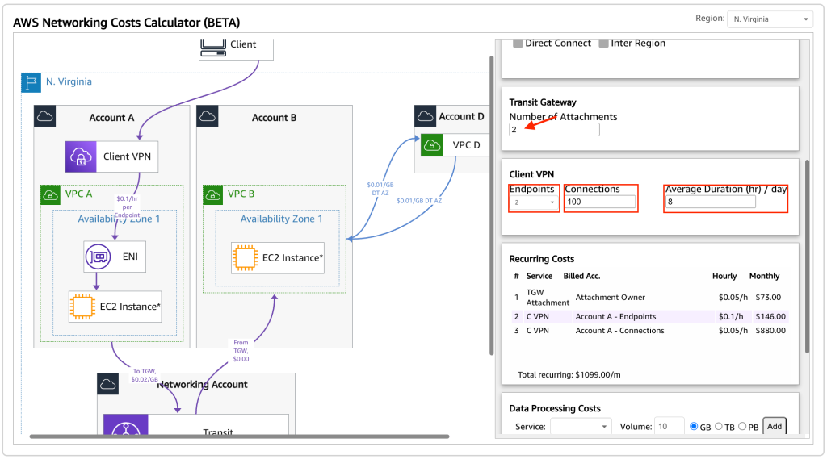
Task: Click the Monthly column header
Action: (764, 276)
